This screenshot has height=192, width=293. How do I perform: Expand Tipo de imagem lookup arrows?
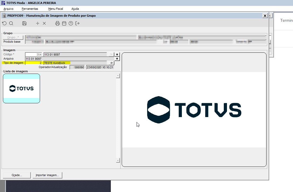(x=112, y=63)
